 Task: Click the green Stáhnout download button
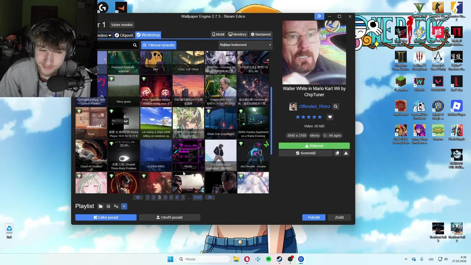coord(314,146)
